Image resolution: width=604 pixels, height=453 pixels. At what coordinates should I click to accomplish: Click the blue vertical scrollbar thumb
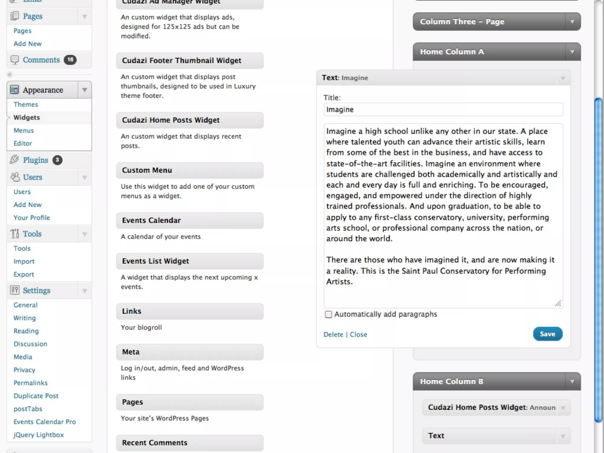(x=598, y=260)
